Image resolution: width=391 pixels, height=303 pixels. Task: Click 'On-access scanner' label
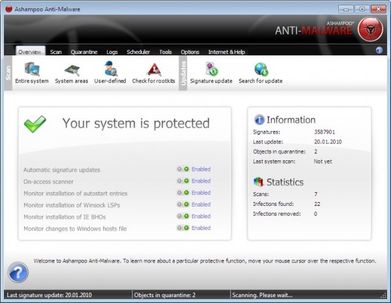(x=48, y=182)
